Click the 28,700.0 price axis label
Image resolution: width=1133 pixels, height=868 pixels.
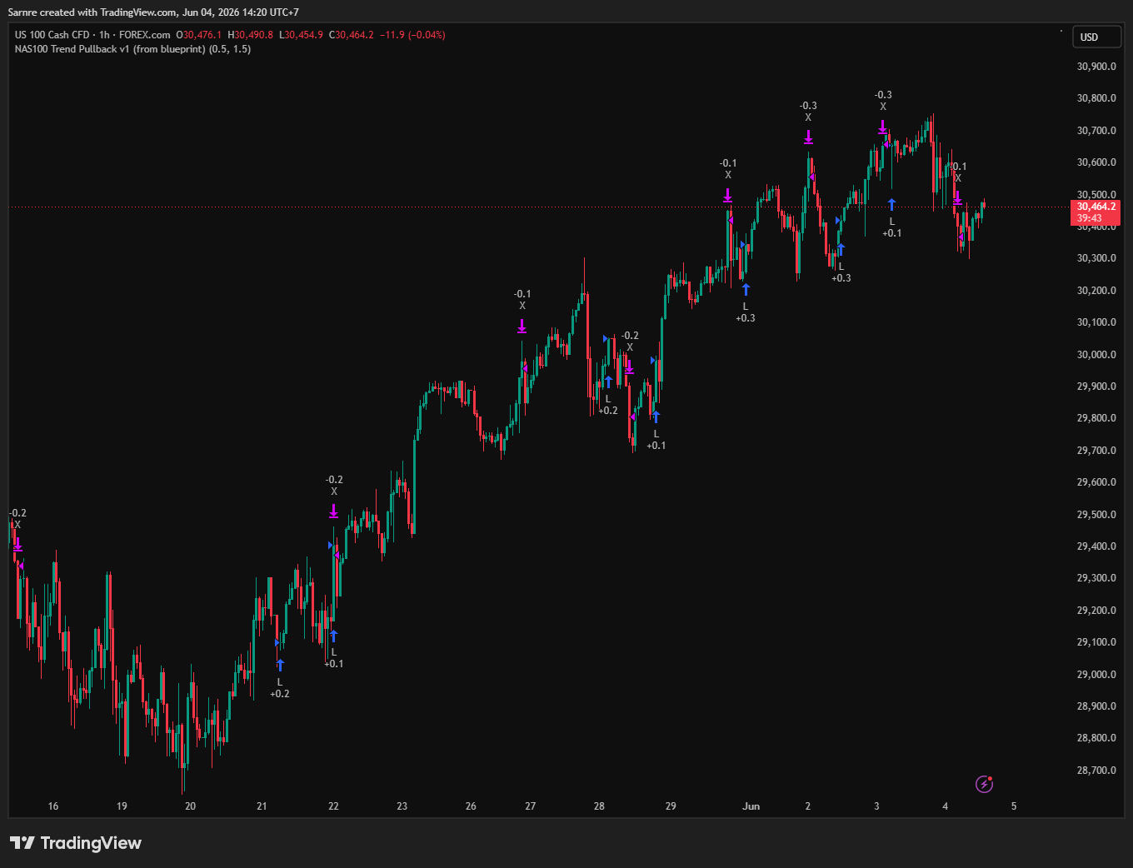(x=1096, y=771)
